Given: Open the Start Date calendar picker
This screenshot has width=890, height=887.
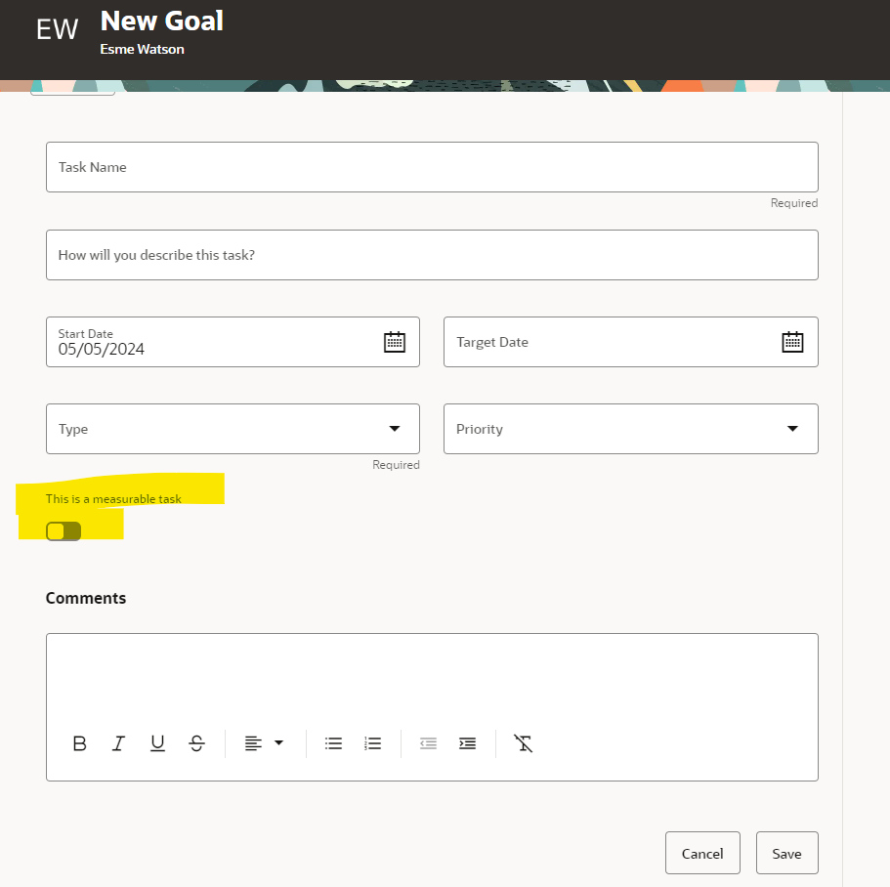Looking at the screenshot, I should click(394, 342).
